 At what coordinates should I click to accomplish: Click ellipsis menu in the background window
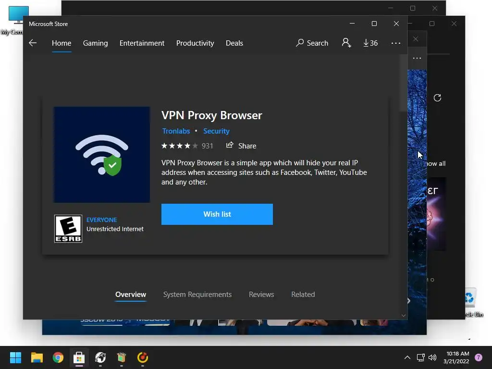pyautogui.click(x=417, y=58)
